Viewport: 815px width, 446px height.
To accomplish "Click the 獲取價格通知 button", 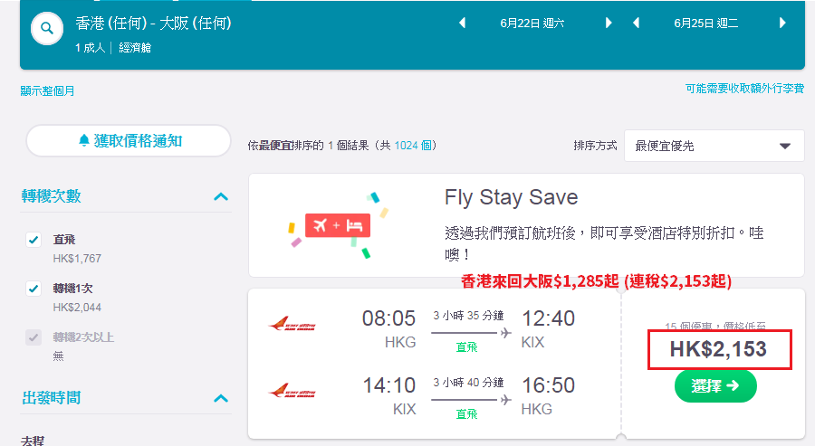I will pyautogui.click(x=129, y=141).
